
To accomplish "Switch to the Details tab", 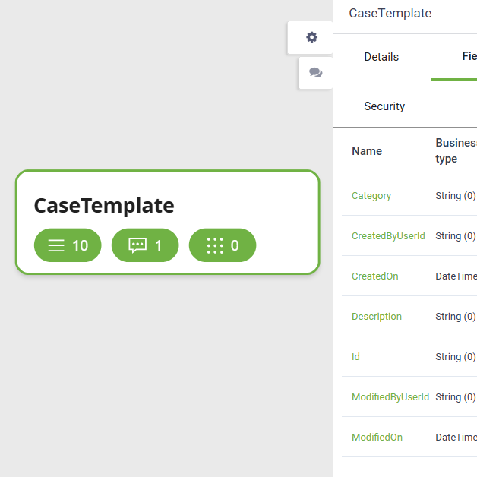I will click(x=381, y=57).
